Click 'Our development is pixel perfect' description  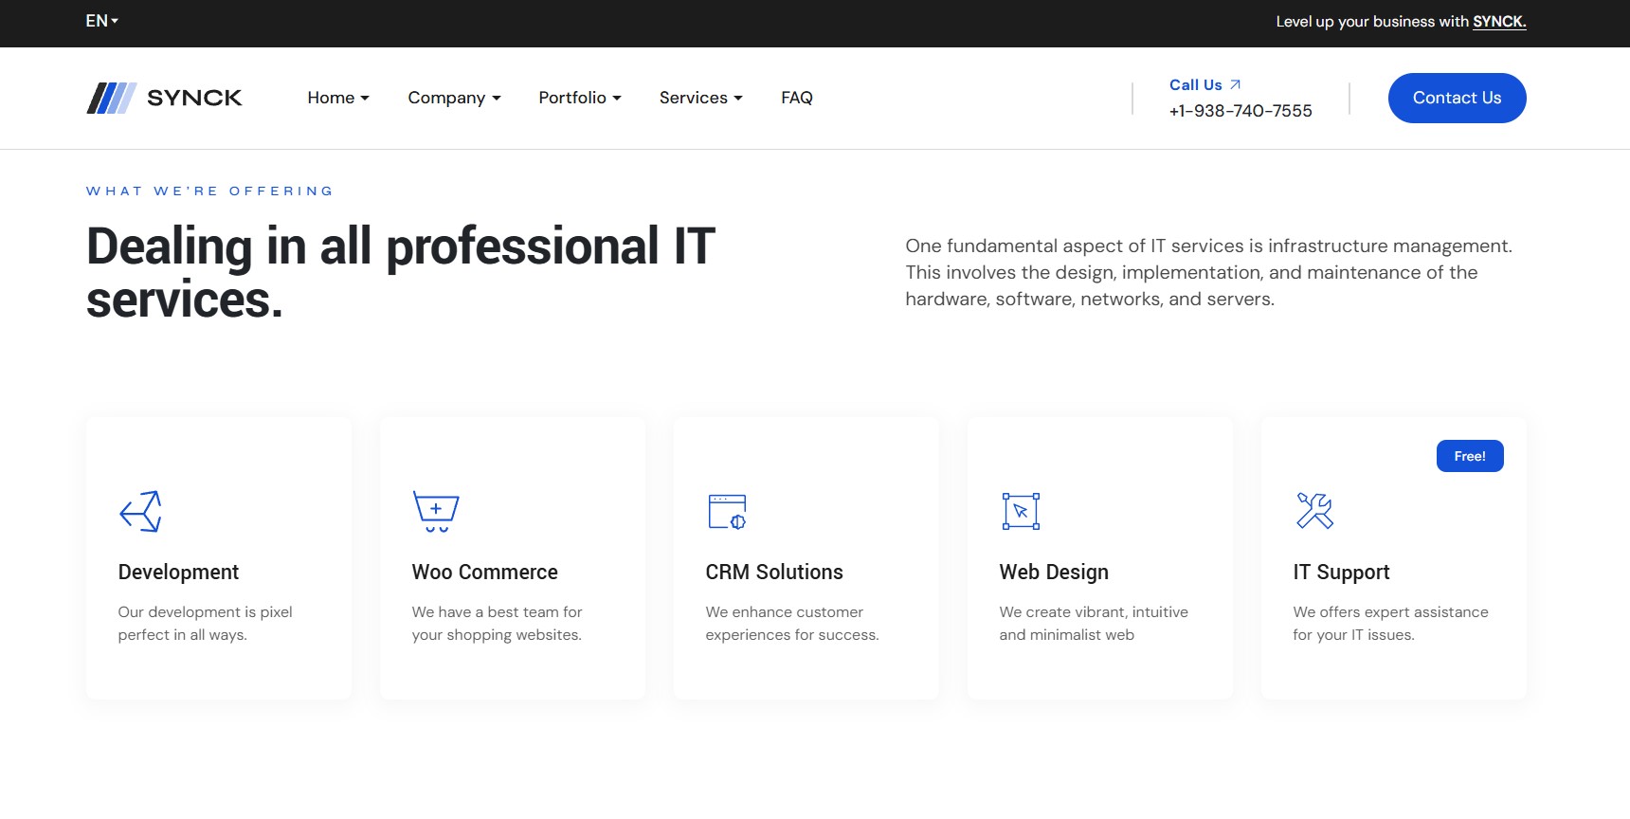tap(205, 624)
